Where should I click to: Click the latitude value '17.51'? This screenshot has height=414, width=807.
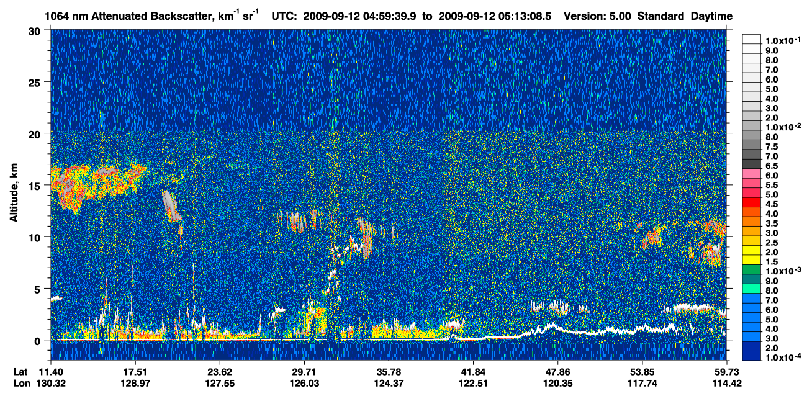coord(135,371)
